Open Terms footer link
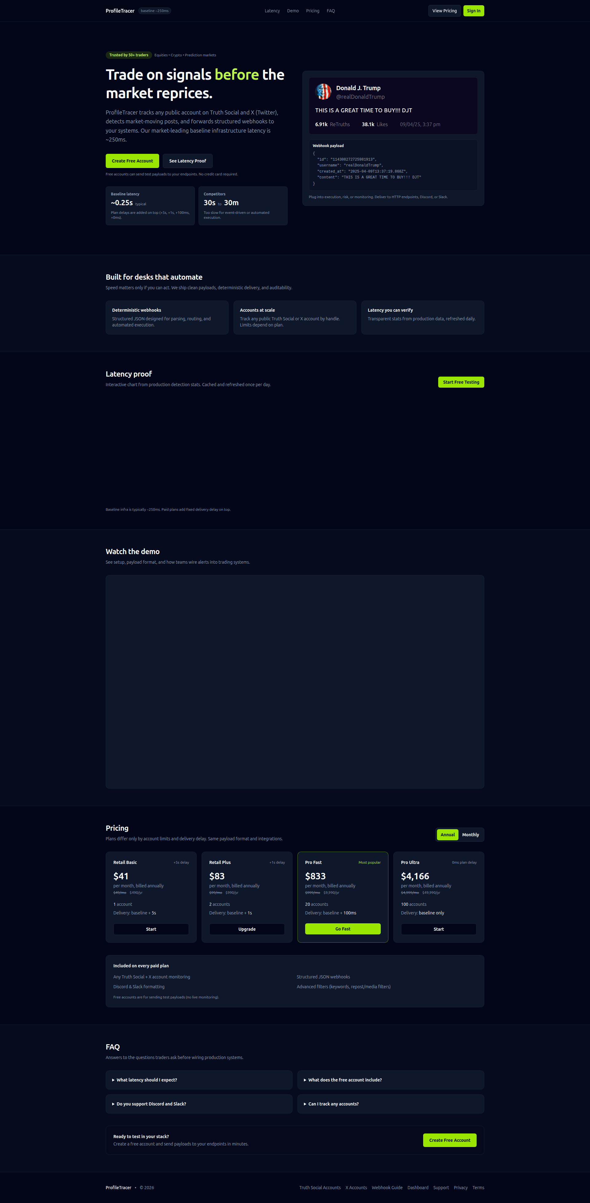The width and height of the screenshot is (590, 1203). [x=478, y=1188]
